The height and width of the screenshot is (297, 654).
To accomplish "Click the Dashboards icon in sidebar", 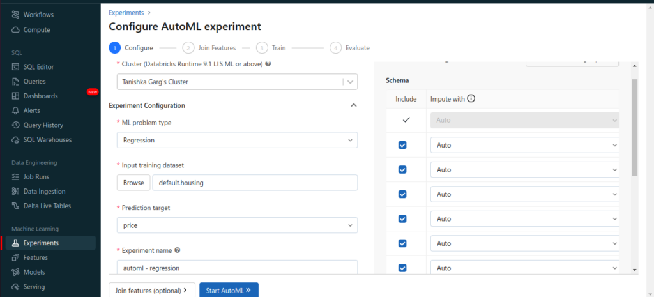I will click(15, 96).
